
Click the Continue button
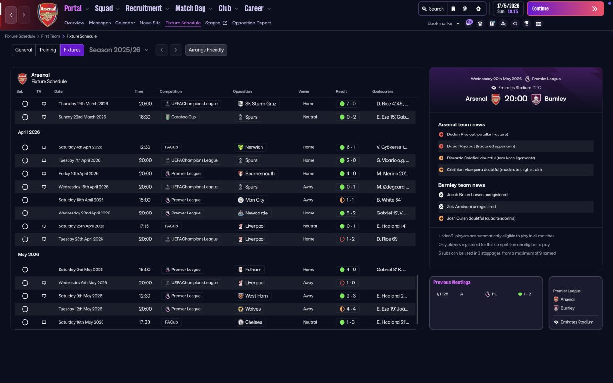565,9
